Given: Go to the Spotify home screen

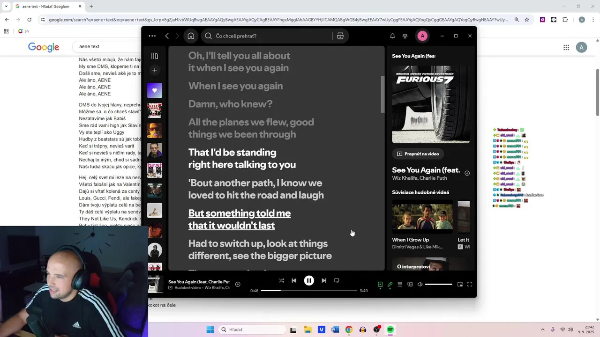Looking at the screenshot, I should point(191,36).
